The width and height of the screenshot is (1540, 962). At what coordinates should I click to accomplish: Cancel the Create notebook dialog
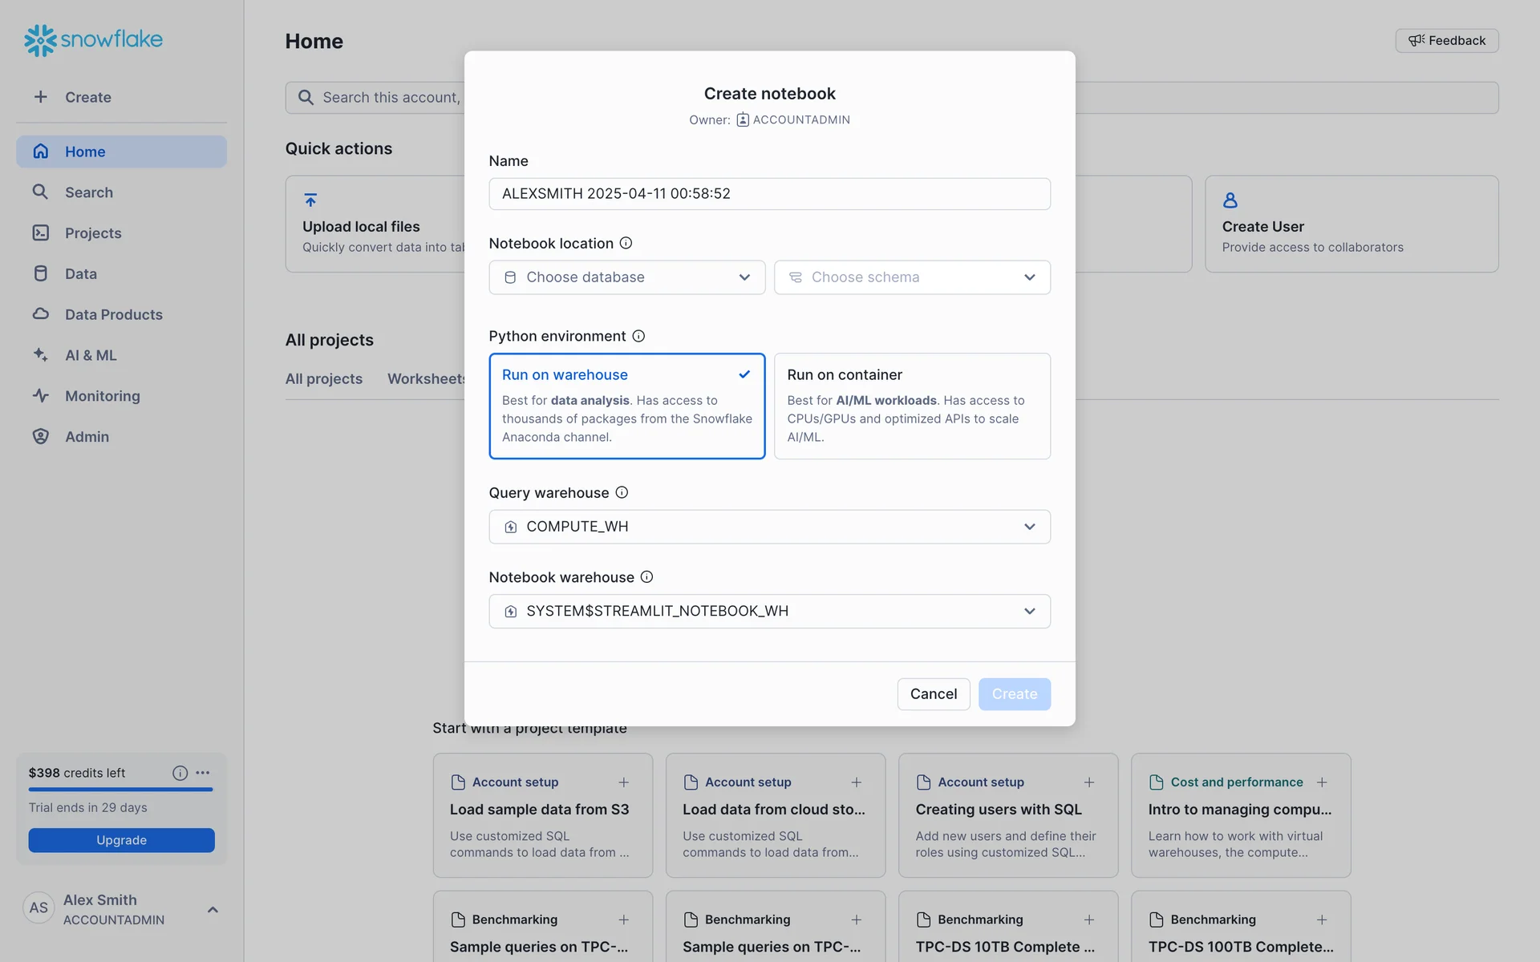click(x=933, y=694)
